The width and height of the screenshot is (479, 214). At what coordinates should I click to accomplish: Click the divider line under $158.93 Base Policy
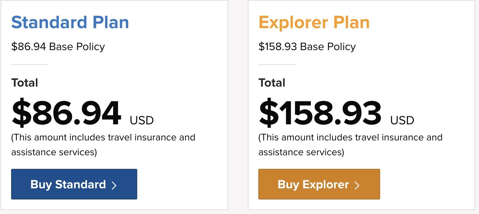coord(277,65)
